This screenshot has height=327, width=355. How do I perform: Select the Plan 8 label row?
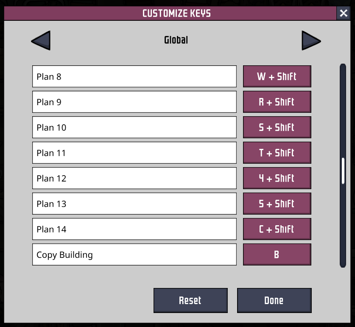tap(134, 76)
